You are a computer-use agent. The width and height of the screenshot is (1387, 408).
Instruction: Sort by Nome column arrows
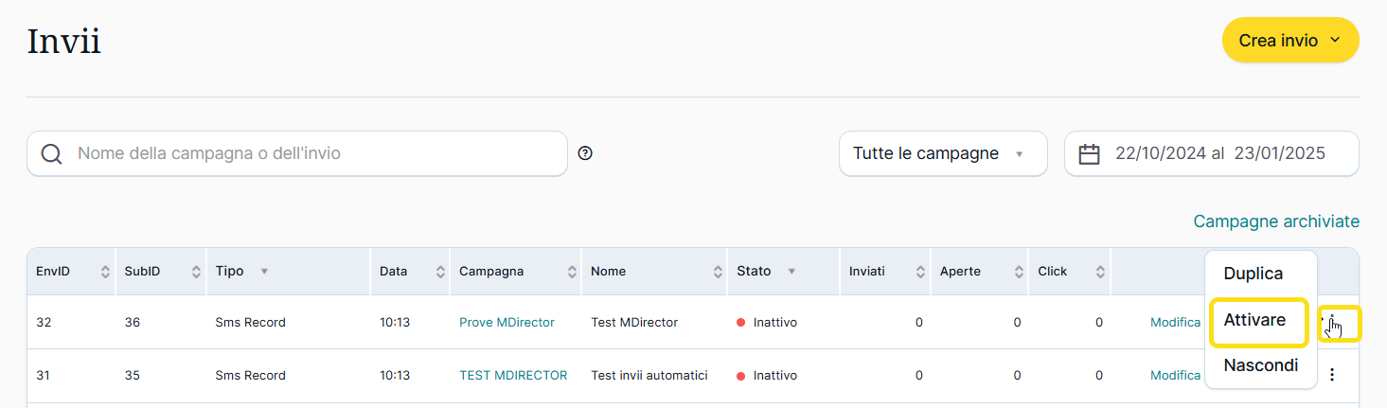[718, 272]
